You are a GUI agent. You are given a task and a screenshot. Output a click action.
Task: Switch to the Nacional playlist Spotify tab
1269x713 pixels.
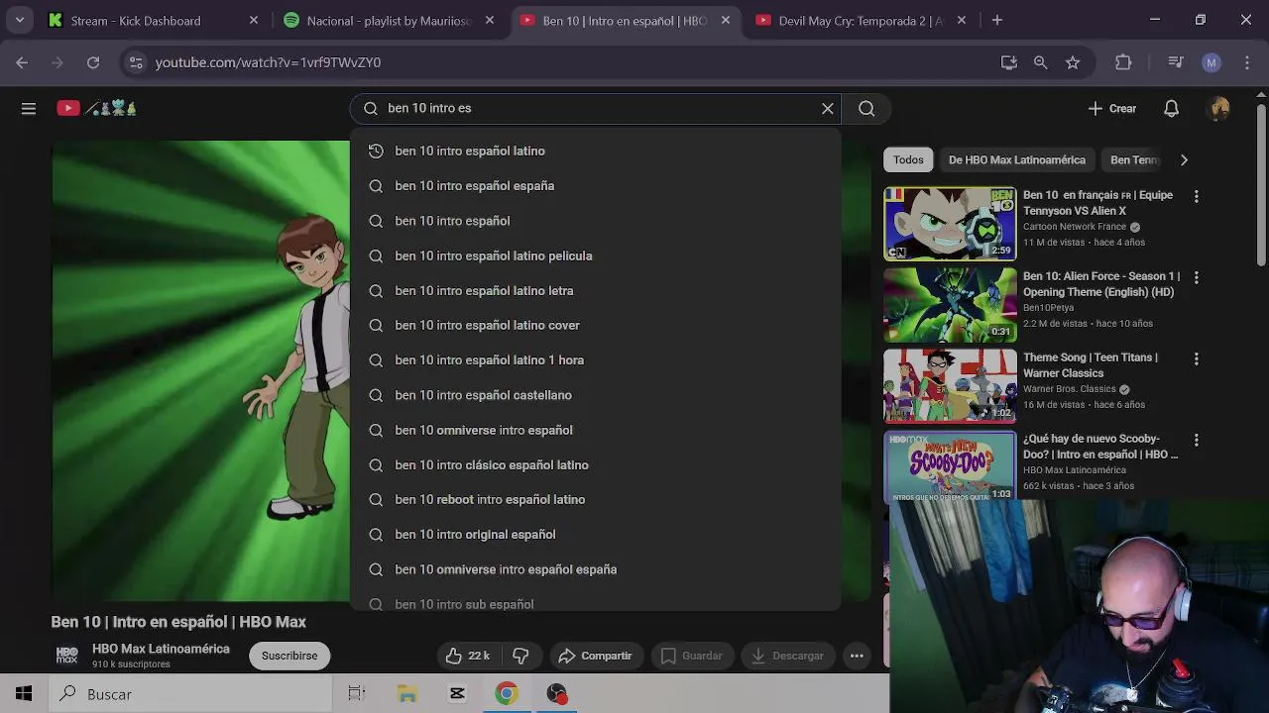(389, 21)
